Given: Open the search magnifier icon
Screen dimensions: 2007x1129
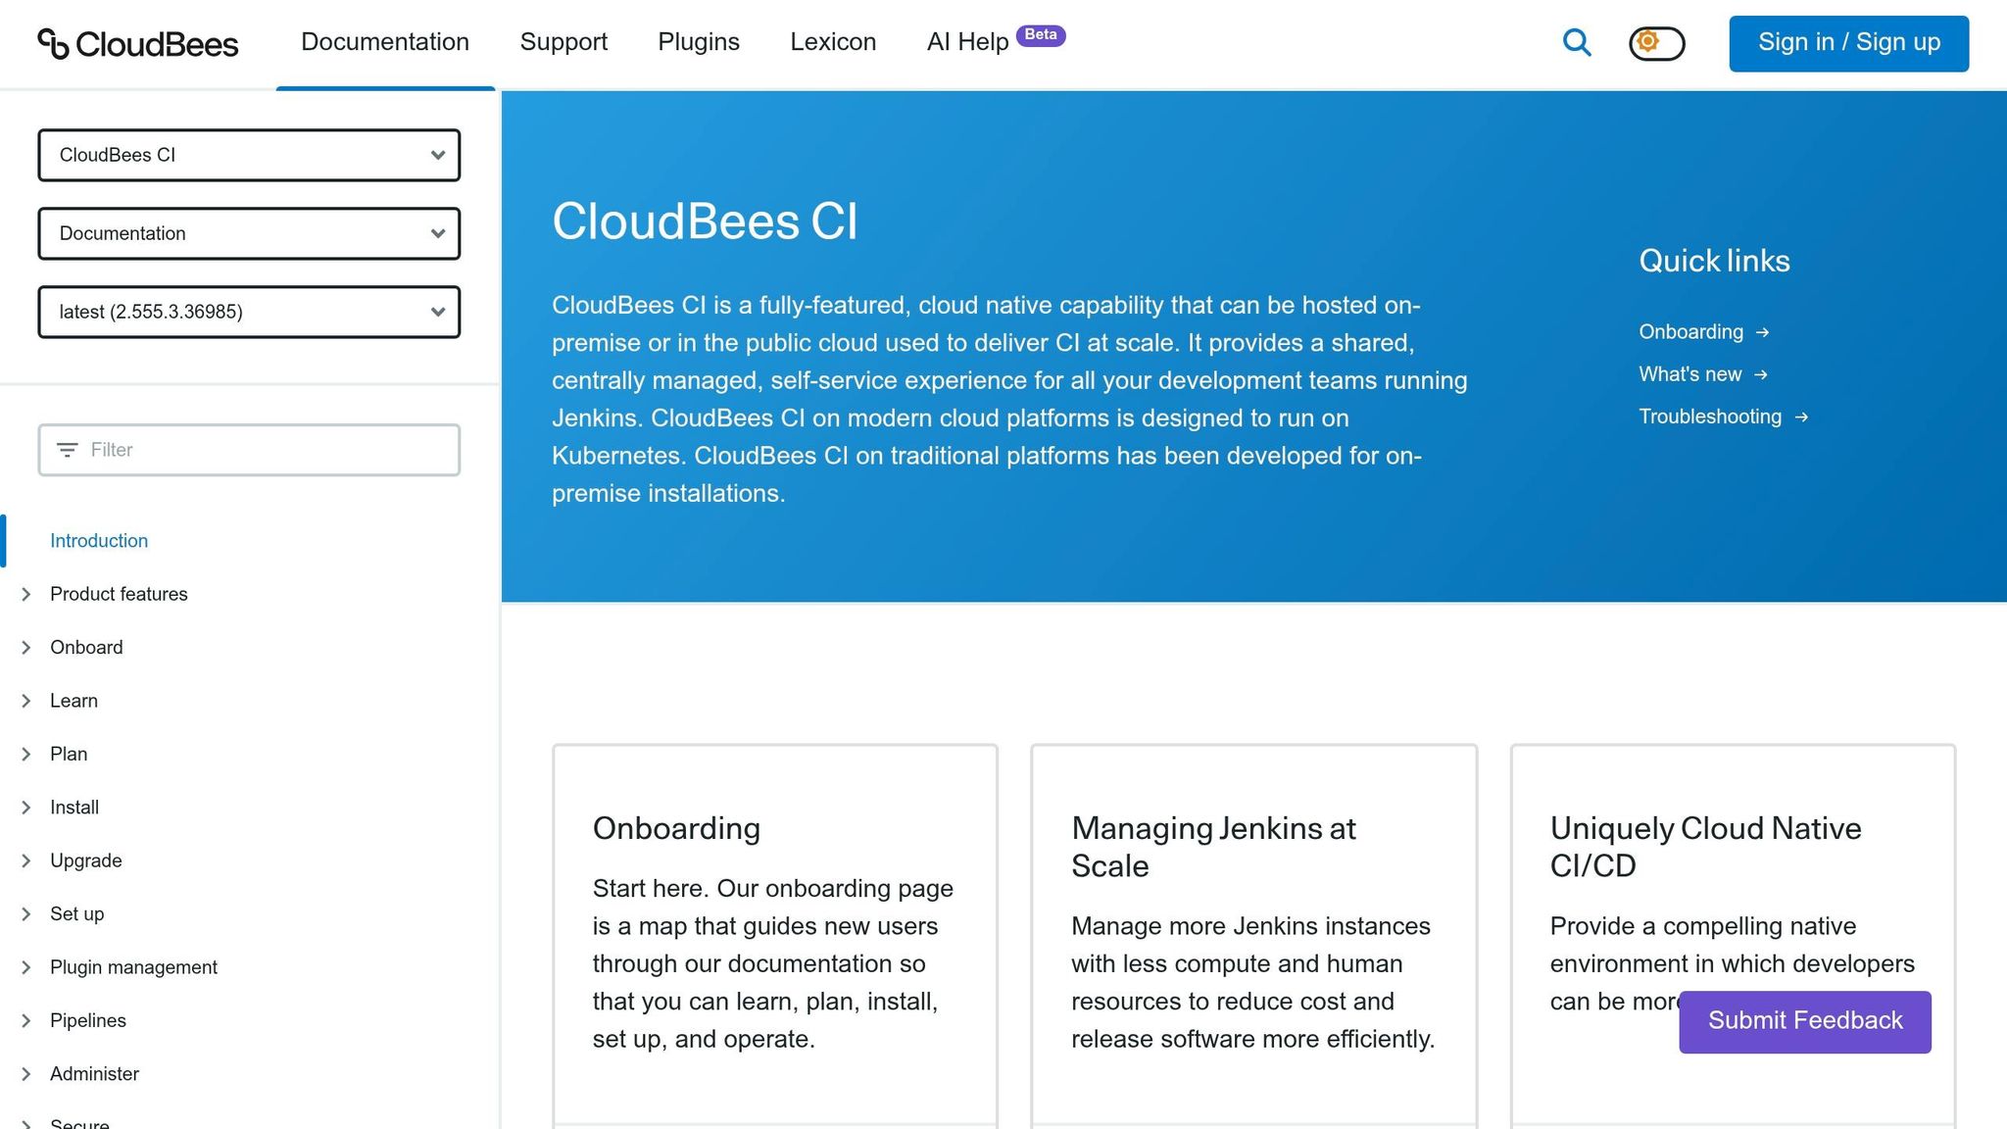Looking at the screenshot, I should pos(1576,42).
